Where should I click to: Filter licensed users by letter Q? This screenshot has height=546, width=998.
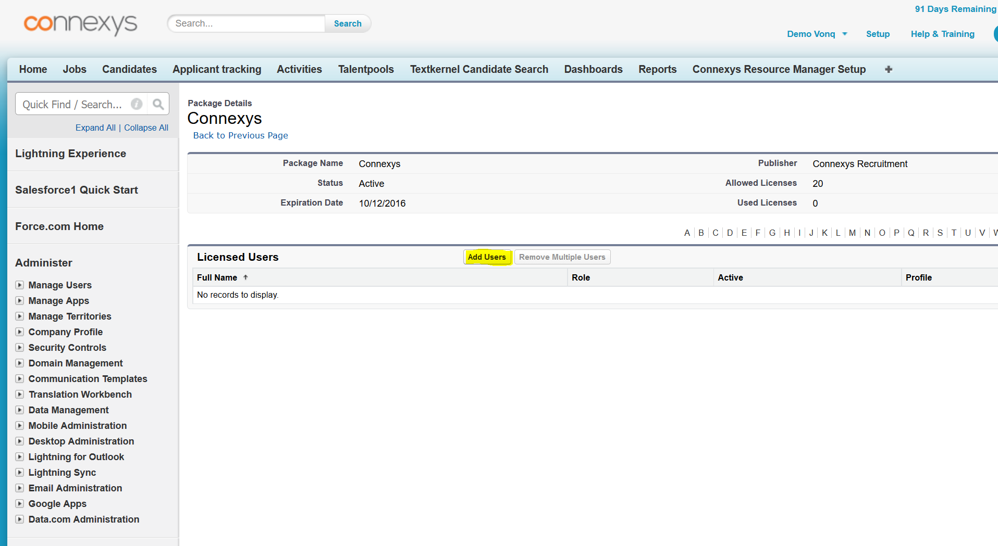click(x=911, y=233)
